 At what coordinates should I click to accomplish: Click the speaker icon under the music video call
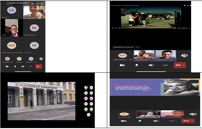coord(151,65)
